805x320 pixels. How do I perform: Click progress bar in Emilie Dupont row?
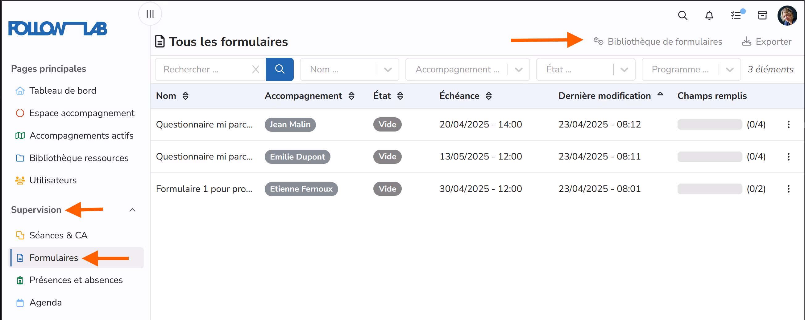(x=709, y=156)
